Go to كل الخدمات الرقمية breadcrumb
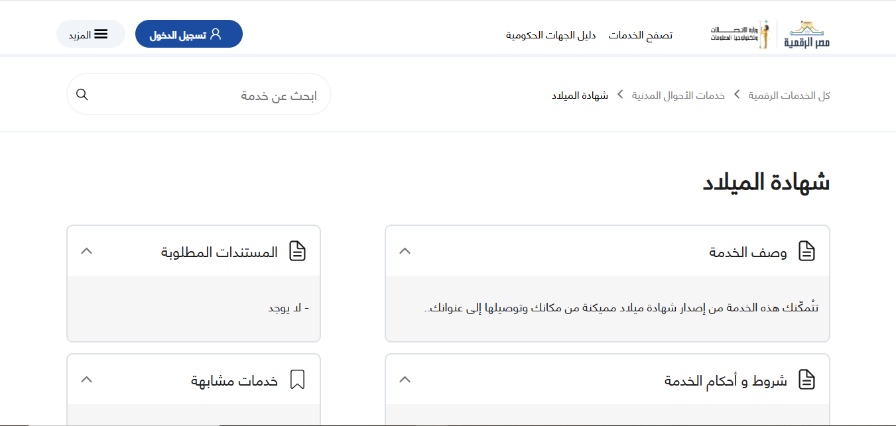Image resolution: width=896 pixels, height=426 pixels. click(789, 95)
